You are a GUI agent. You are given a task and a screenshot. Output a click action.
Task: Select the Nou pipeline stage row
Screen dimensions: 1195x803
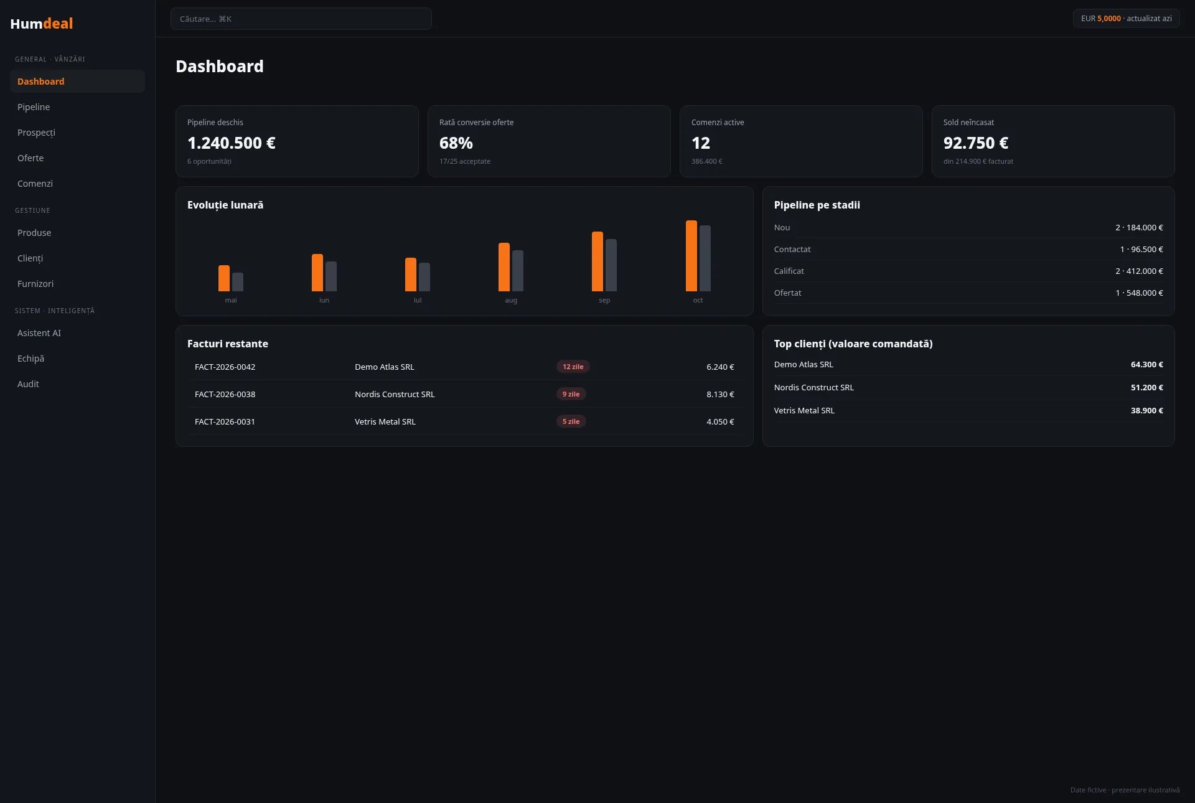tap(968, 228)
